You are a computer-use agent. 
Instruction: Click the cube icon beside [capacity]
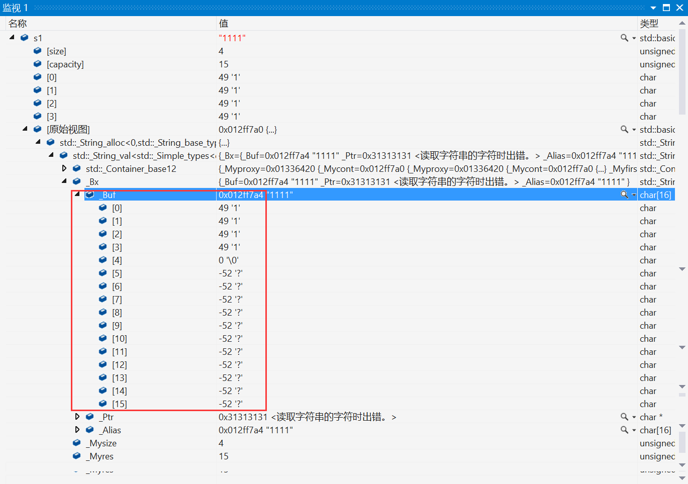[x=37, y=63]
